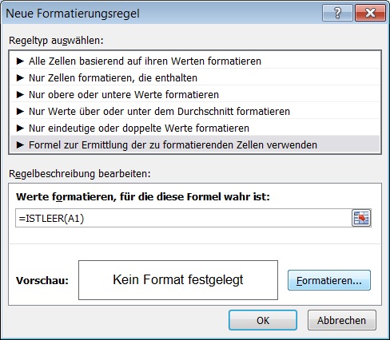Choose 'Nur obere oder untere Werte formatieren'
The width and height of the screenshot is (390, 340).
pyautogui.click(x=195, y=94)
